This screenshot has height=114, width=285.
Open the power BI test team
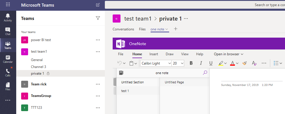tap(41, 40)
